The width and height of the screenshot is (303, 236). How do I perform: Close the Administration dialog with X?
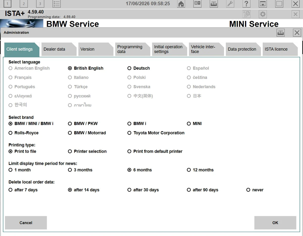coord(297,33)
